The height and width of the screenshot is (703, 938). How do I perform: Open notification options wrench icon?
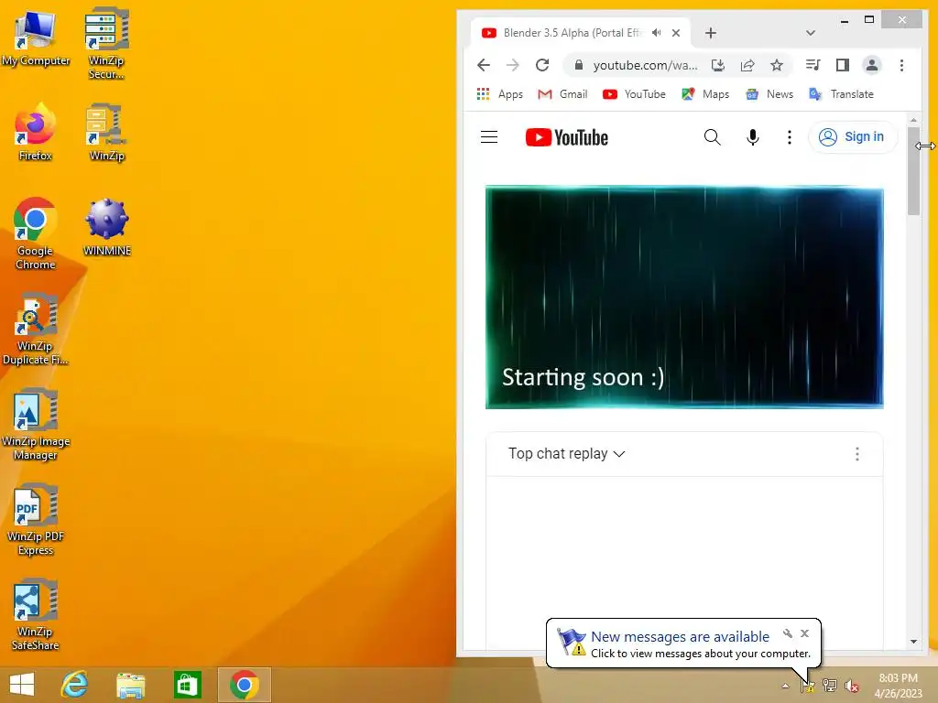788,633
